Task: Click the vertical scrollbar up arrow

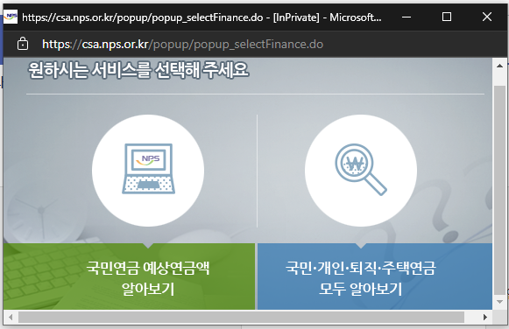Action: pyautogui.click(x=500, y=66)
